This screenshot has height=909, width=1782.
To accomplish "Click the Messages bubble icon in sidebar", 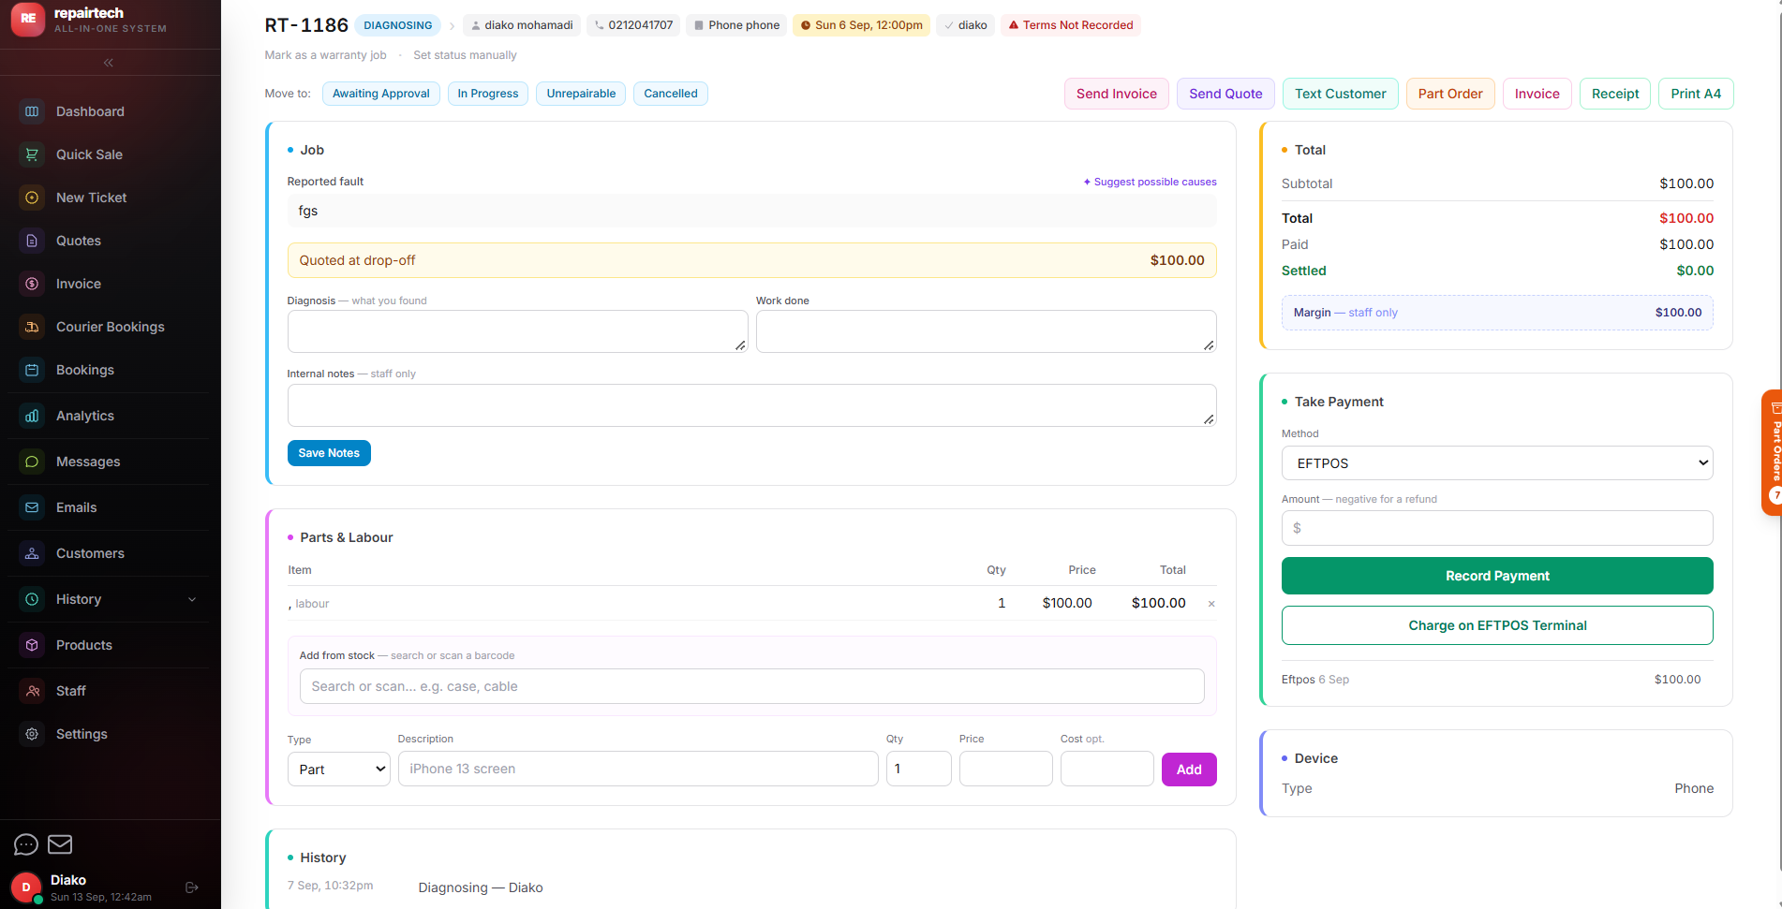I will coord(32,462).
